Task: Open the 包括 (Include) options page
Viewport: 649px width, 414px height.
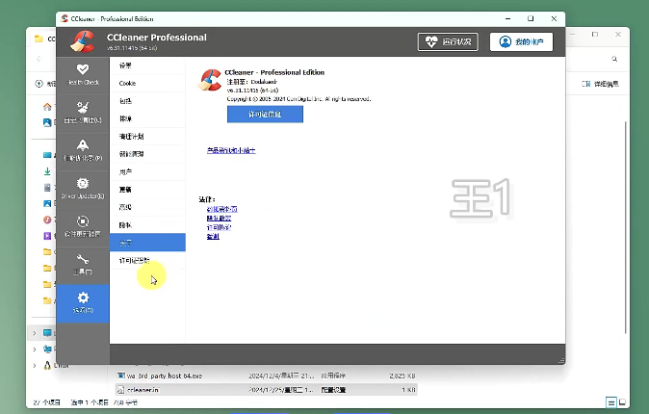Action: 147,101
